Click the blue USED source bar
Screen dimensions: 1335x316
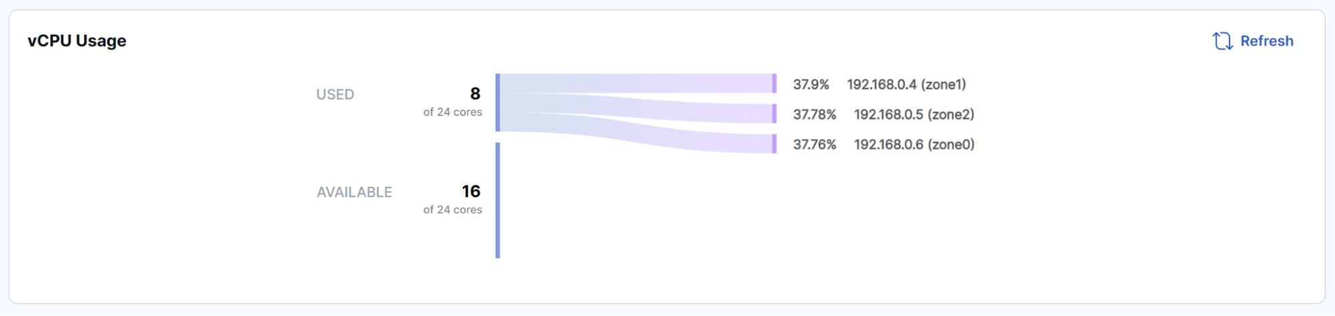coord(498,103)
